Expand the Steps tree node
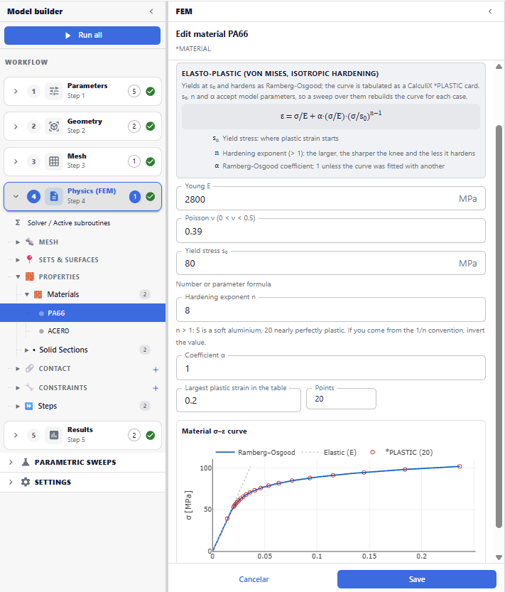505x592 pixels. (x=18, y=407)
